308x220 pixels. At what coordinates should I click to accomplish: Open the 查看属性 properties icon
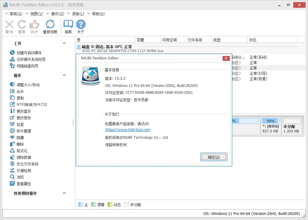pyautogui.click(x=12, y=184)
